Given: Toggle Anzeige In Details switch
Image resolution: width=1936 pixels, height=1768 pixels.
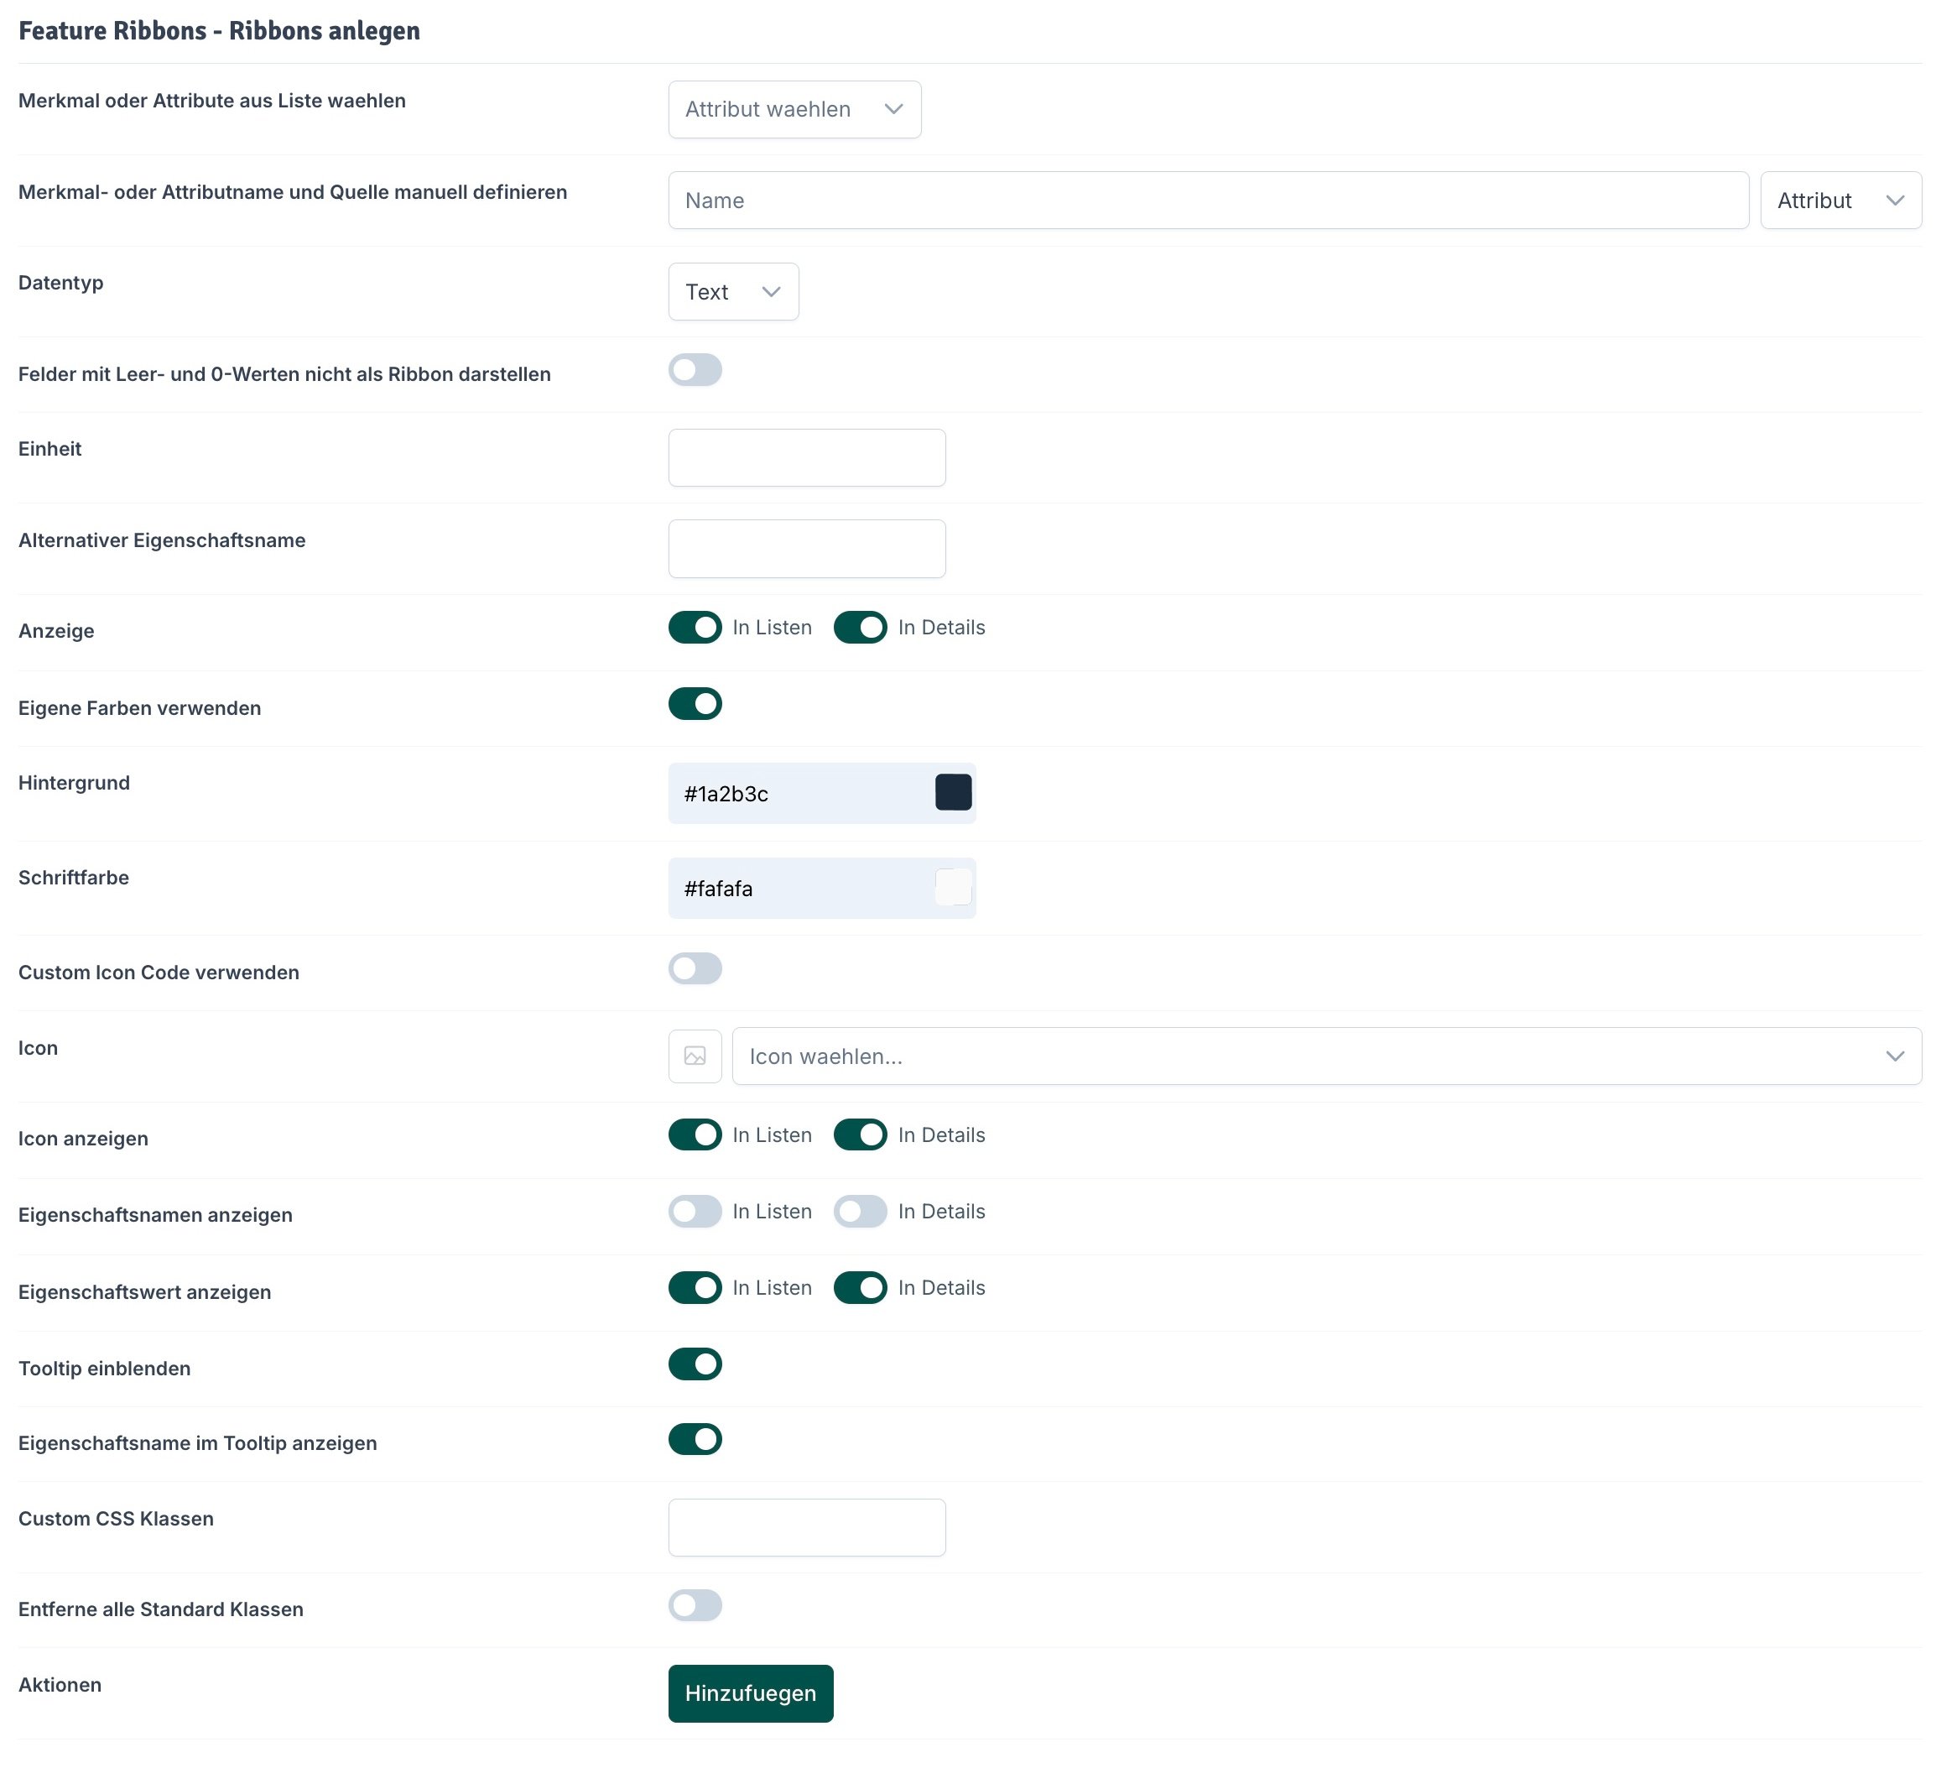Looking at the screenshot, I should point(861,628).
